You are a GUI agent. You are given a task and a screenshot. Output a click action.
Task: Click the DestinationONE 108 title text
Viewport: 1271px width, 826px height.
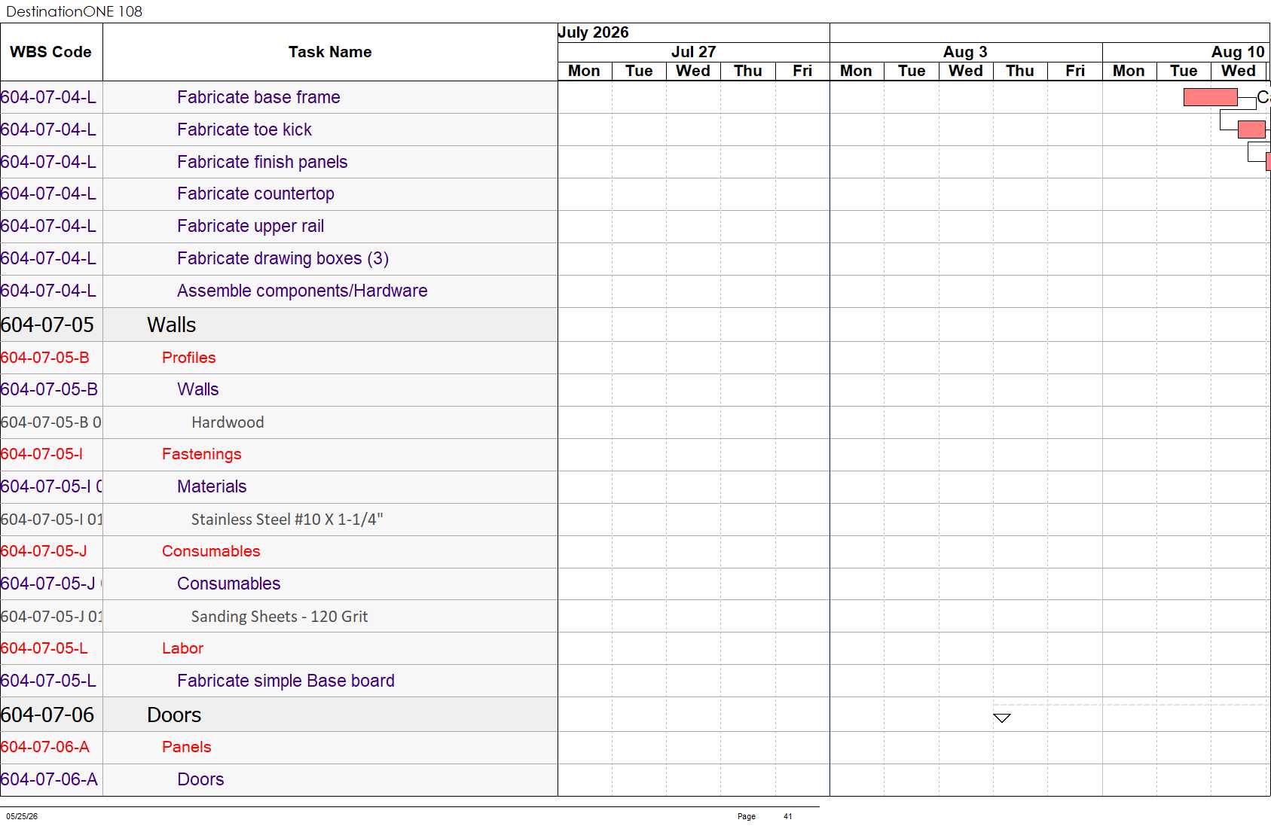pos(74,11)
